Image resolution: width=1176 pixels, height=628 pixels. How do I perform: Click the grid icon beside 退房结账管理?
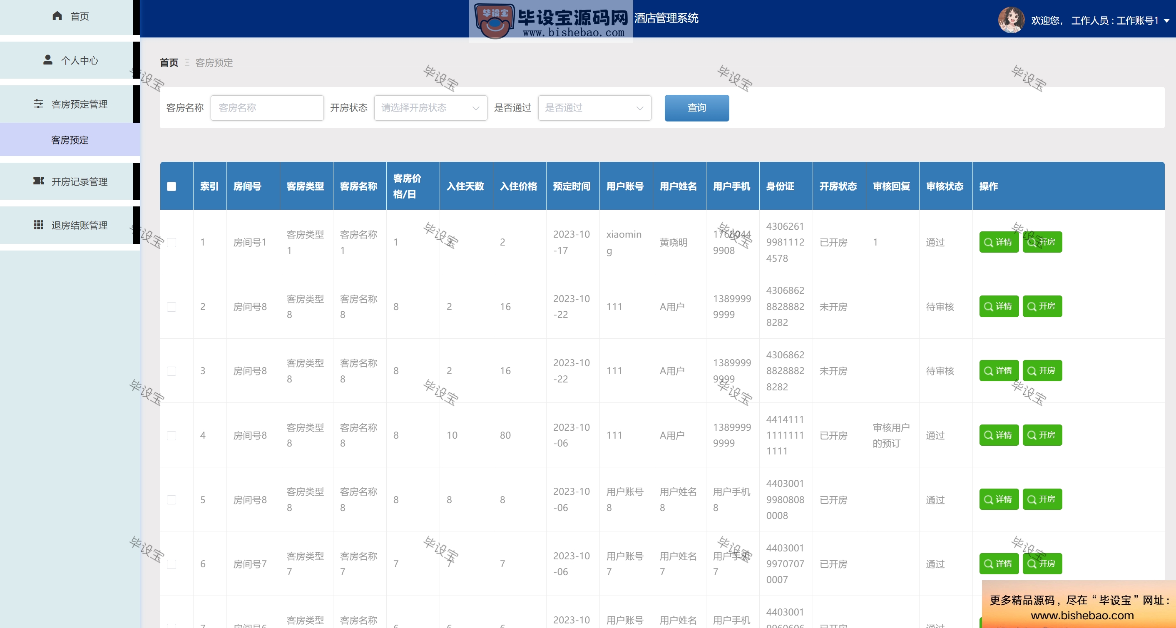click(x=39, y=225)
